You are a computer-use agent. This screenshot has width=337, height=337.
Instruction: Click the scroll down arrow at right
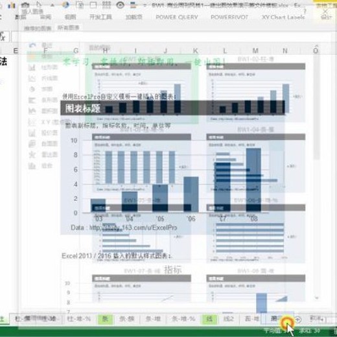pyautogui.click(x=317, y=298)
